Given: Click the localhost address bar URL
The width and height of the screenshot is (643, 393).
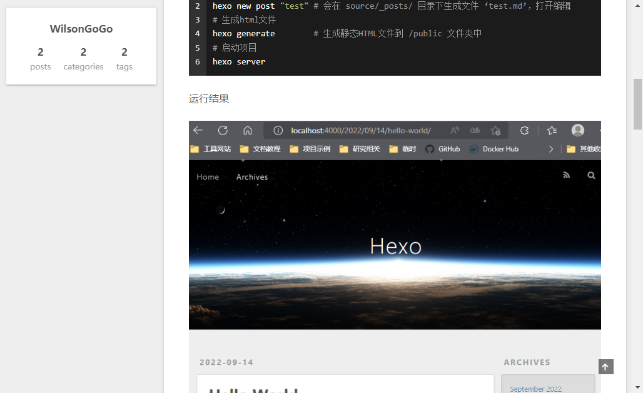Looking at the screenshot, I should (x=361, y=131).
